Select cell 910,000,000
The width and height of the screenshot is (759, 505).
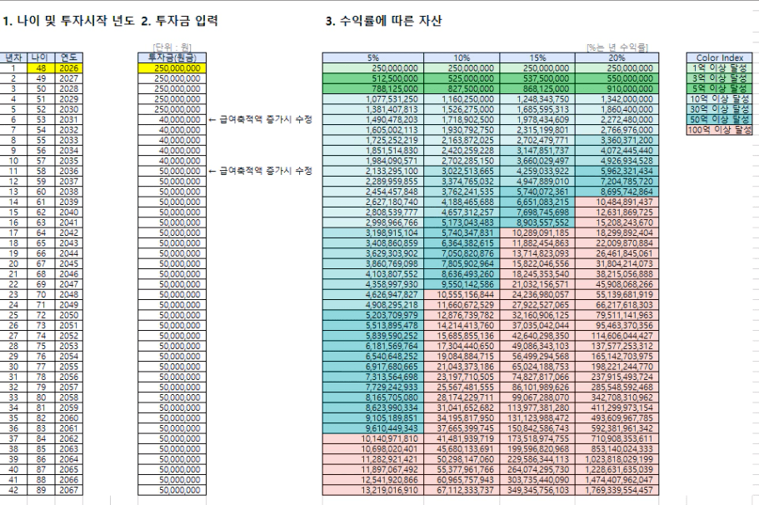pyautogui.click(x=617, y=88)
